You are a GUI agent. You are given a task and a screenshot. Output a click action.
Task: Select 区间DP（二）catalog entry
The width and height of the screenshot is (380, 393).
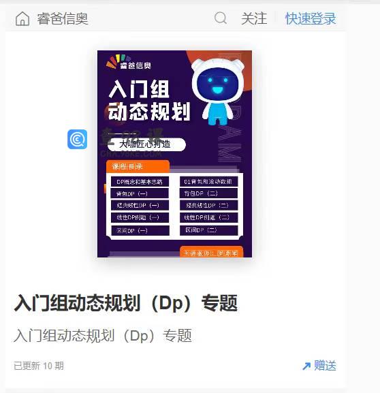[208, 230]
